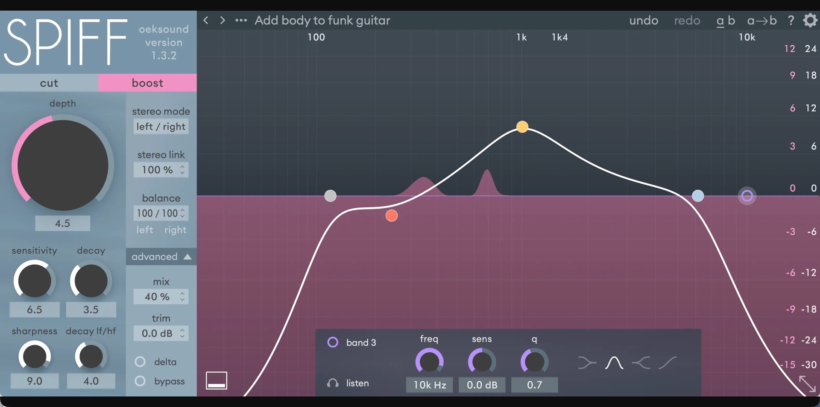820x407 pixels.
Task: Enable the headphone listen mode for band 3
Action: point(333,383)
